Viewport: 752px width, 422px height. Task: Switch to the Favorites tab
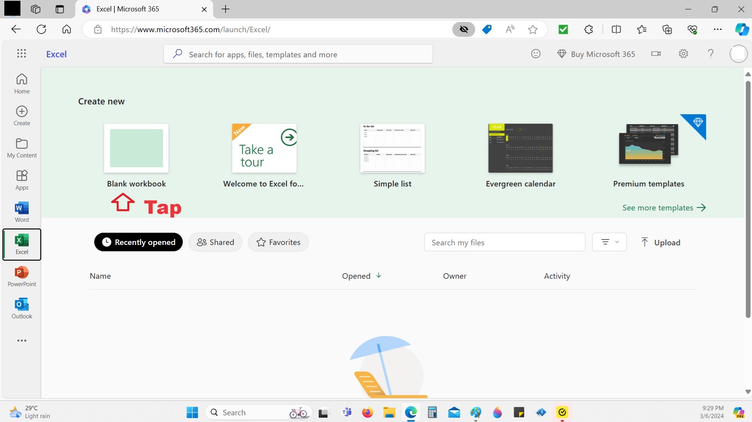(x=278, y=242)
